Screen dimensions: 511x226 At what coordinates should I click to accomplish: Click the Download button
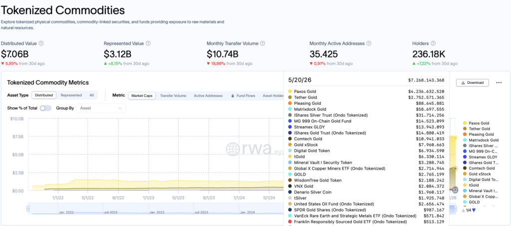coord(472,83)
